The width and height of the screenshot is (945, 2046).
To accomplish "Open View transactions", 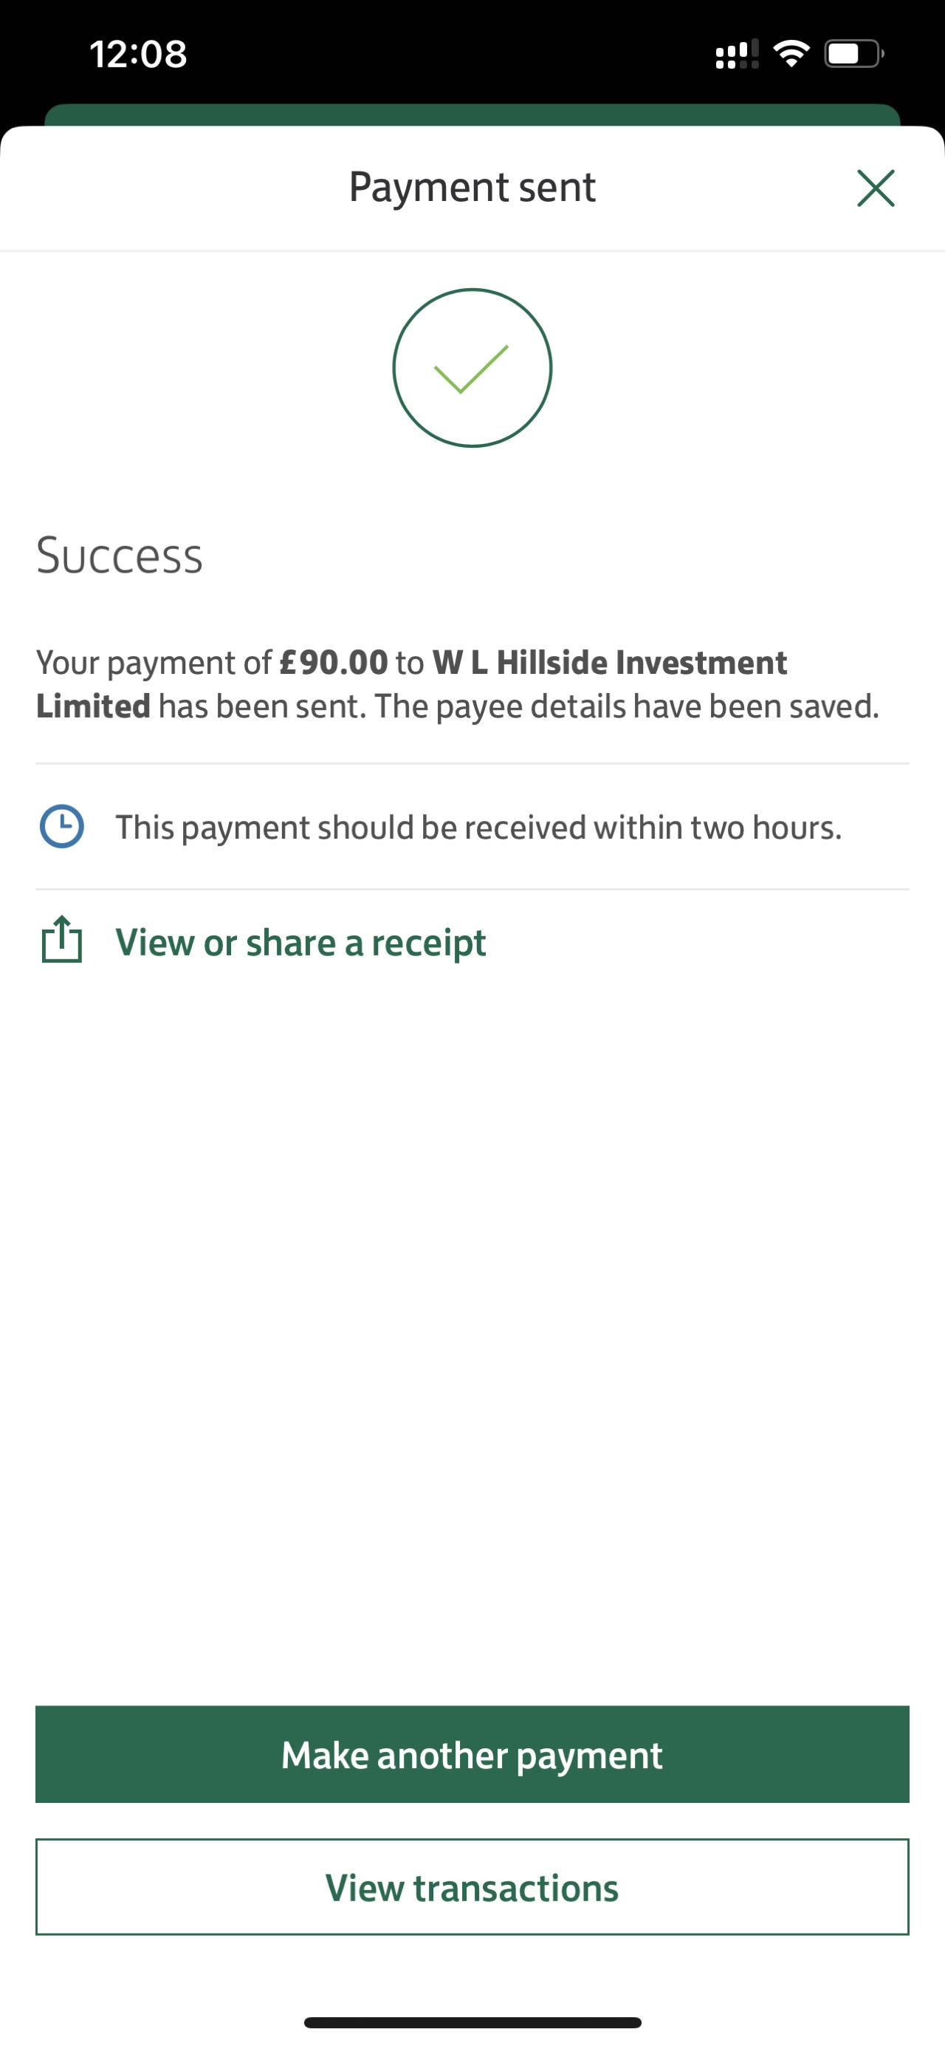I will pyautogui.click(x=472, y=1887).
